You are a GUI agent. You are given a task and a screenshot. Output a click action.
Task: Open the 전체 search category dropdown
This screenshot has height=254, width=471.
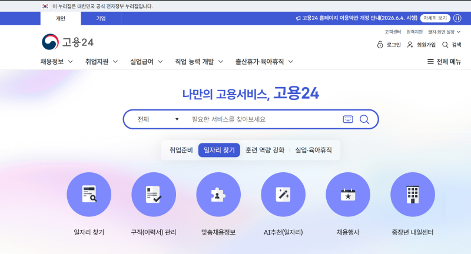coord(158,119)
